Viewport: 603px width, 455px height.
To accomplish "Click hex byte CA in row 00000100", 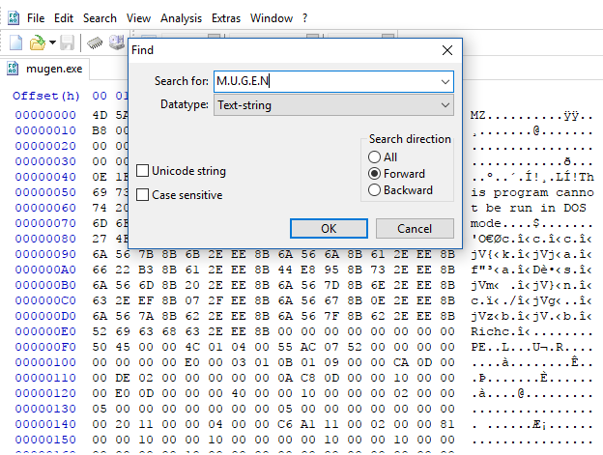I will click(x=401, y=362).
